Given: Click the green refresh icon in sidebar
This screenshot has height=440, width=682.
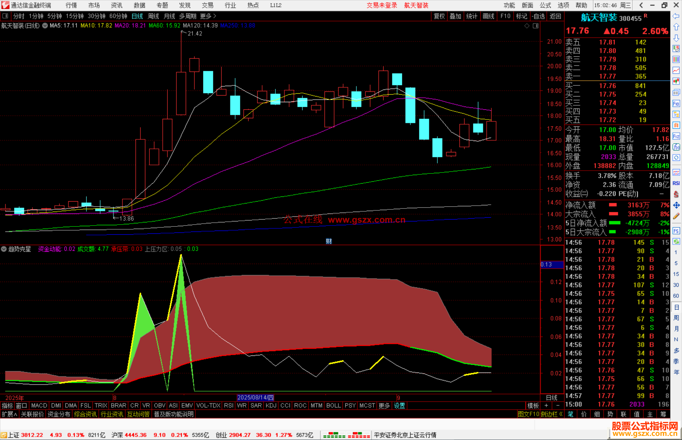Looking at the screenshot, I should point(676,242).
